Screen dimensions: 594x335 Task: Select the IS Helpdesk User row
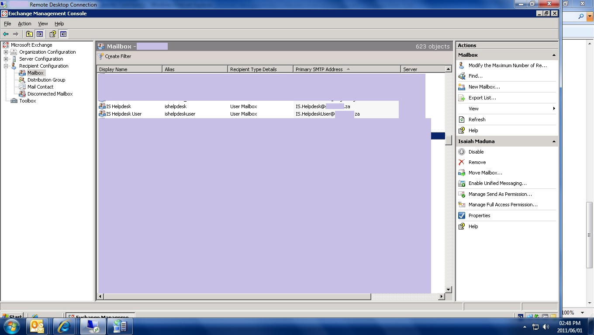[x=249, y=114]
